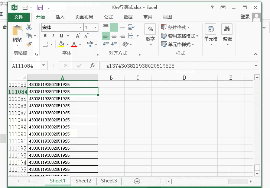The width and height of the screenshot is (270, 188).
Task: Open the 条件格式 dropdown menu
Action: pyautogui.click(x=176, y=28)
